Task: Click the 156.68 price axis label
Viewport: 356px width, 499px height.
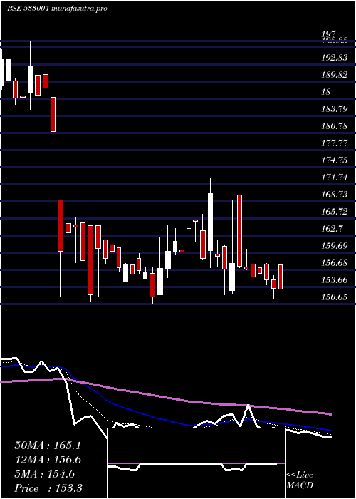Action: [x=335, y=263]
